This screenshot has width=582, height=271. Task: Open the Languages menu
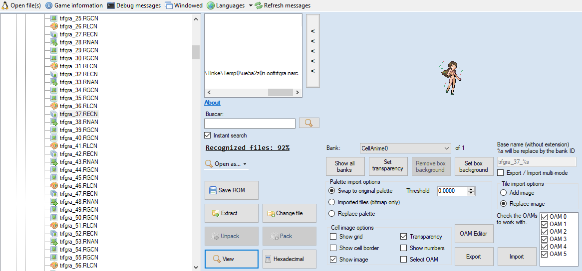tap(226, 5)
